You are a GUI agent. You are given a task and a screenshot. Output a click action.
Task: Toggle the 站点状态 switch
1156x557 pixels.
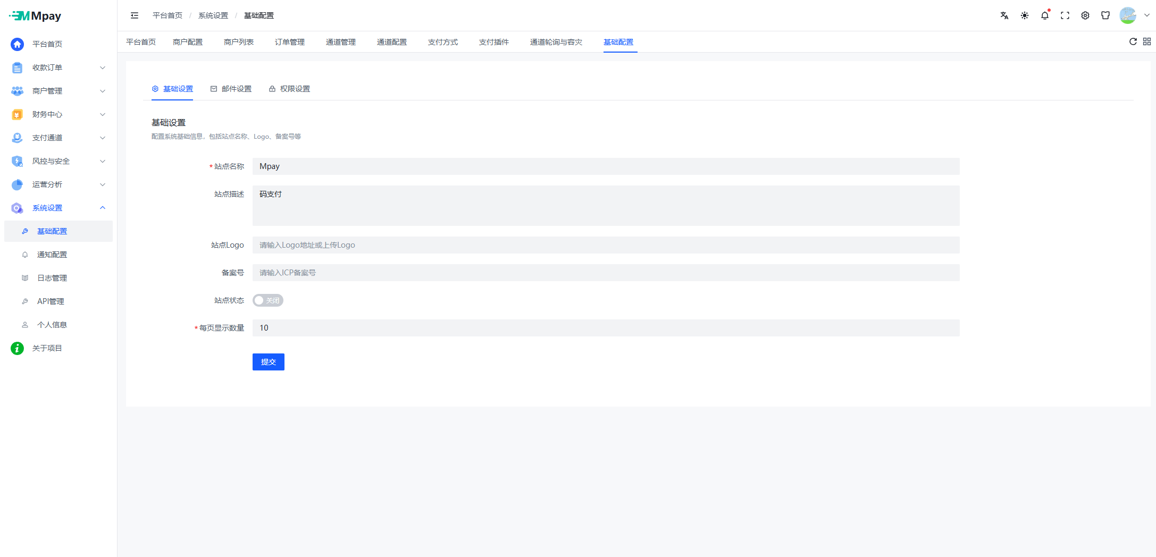coord(267,300)
